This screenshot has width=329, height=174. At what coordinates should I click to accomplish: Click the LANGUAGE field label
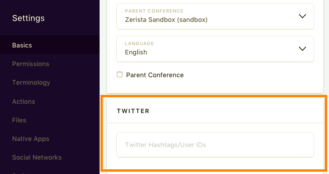[x=140, y=43]
